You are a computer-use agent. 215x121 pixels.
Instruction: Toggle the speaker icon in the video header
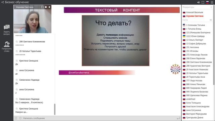(49, 7)
